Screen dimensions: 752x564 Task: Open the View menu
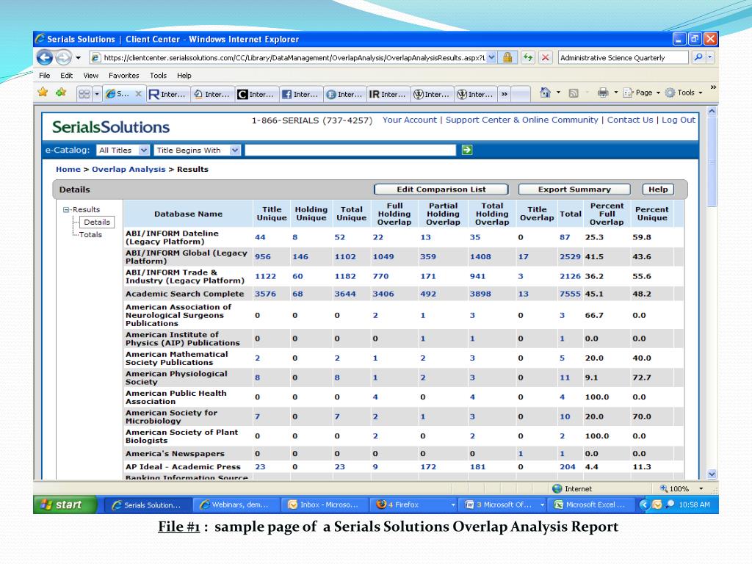click(x=90, y=76)
